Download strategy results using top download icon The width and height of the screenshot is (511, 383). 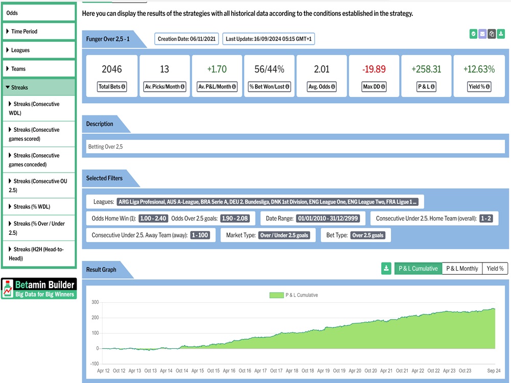coord(501,34)
